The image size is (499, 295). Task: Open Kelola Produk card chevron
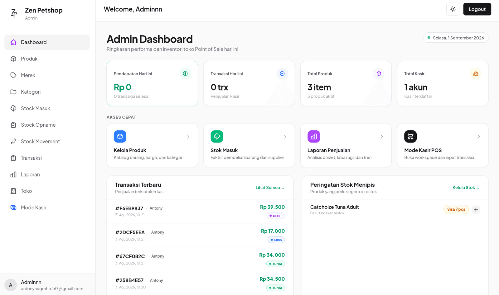tap(188, 137)
